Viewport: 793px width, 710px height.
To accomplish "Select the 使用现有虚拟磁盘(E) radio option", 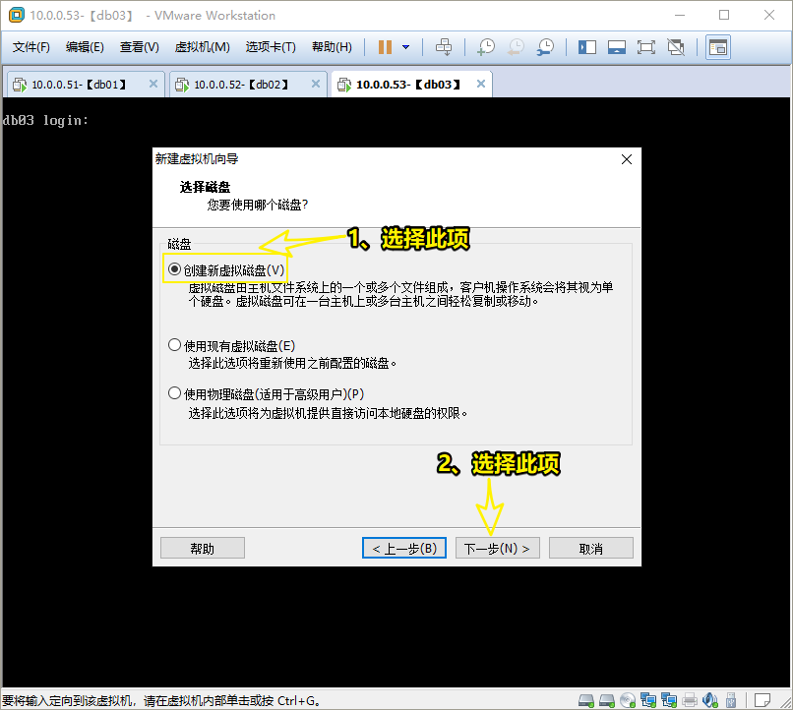I will pyautogui.click(x=175, y=345).
